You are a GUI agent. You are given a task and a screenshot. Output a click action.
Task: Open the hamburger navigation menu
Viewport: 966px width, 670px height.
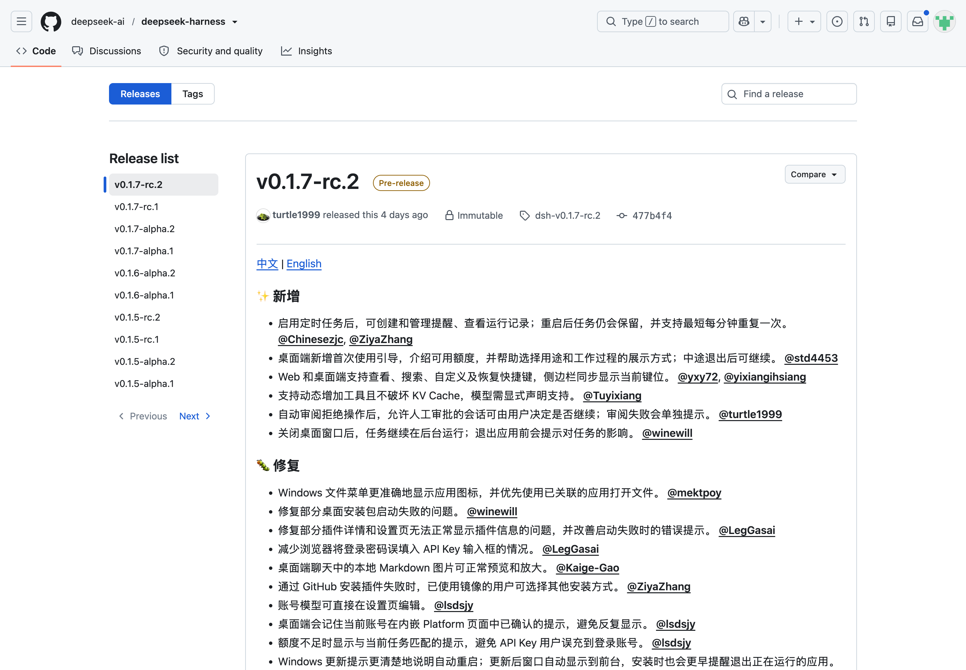point(21,21)
